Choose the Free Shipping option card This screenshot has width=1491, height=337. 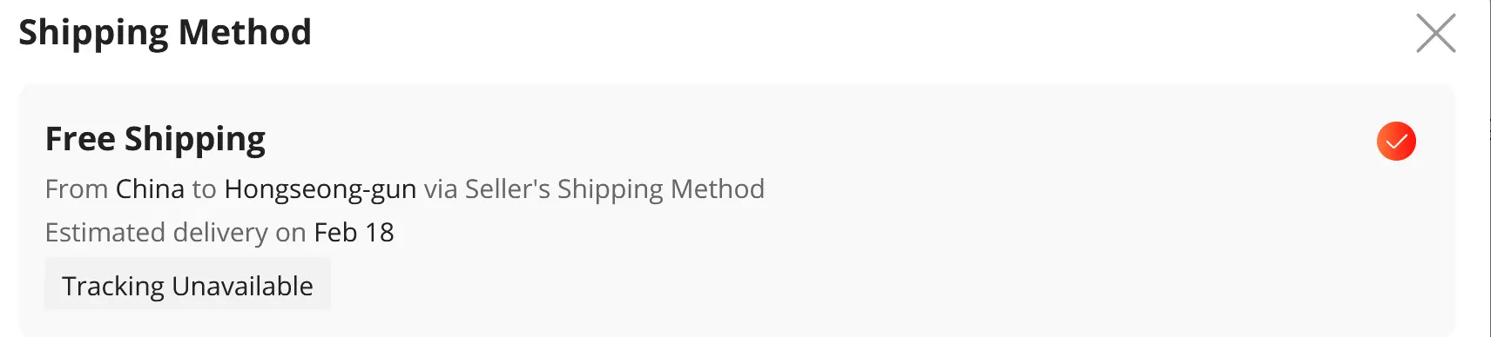pos(737,209)
